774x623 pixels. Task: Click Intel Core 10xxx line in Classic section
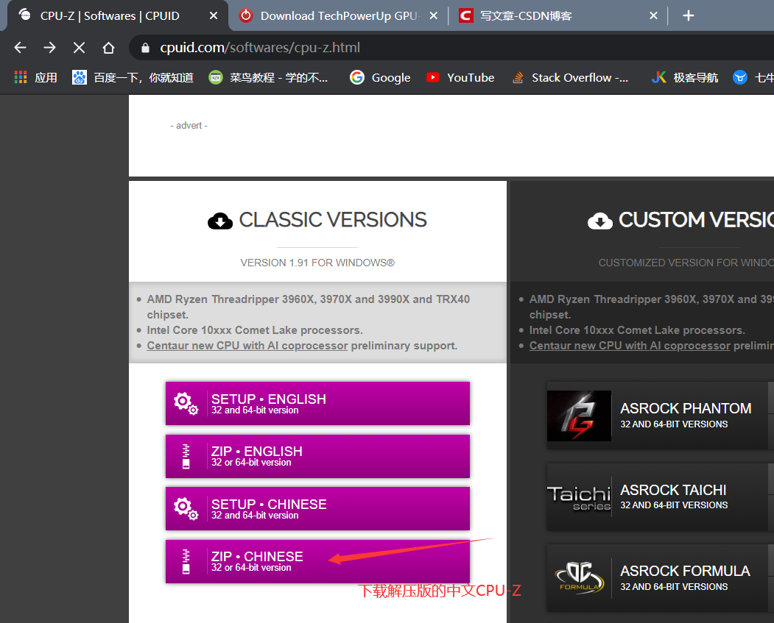[255, 330]
